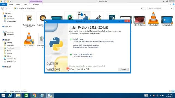The width and height of the screenshot is (175, 98).
Task: Open Videos under This PC
Action: pyautogui.click(x=8, y=56)
